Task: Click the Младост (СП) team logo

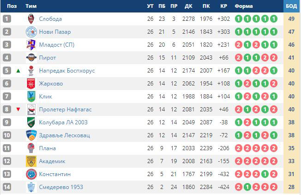Action: click(x=31, y=45)
